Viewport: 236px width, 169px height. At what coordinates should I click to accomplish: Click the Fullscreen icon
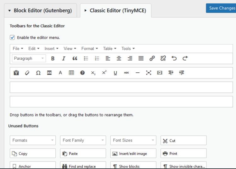click(149, 73)
